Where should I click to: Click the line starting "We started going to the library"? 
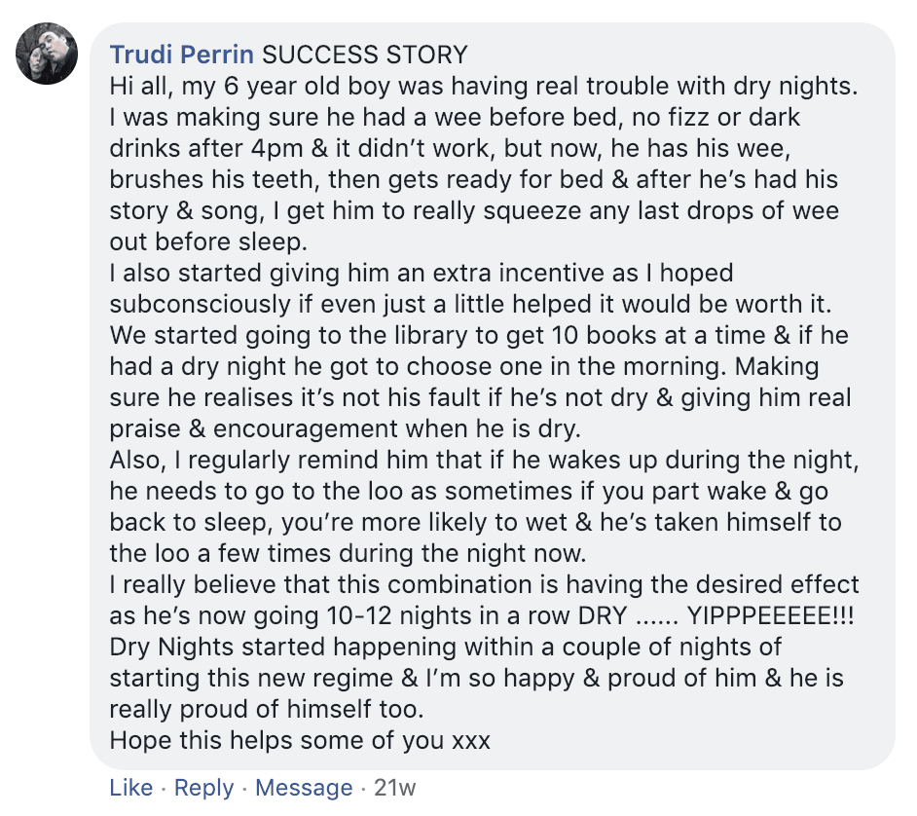point(479,335)
